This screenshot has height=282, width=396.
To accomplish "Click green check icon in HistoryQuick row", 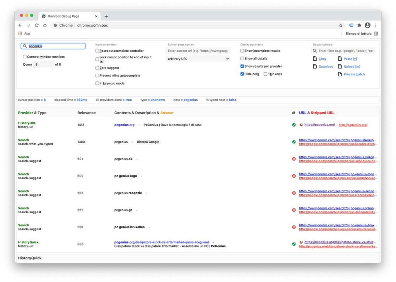I will [x=294, y=244].
